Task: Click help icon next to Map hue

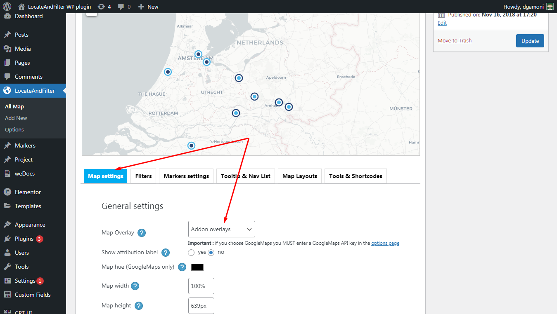Action: pos(182,267)
